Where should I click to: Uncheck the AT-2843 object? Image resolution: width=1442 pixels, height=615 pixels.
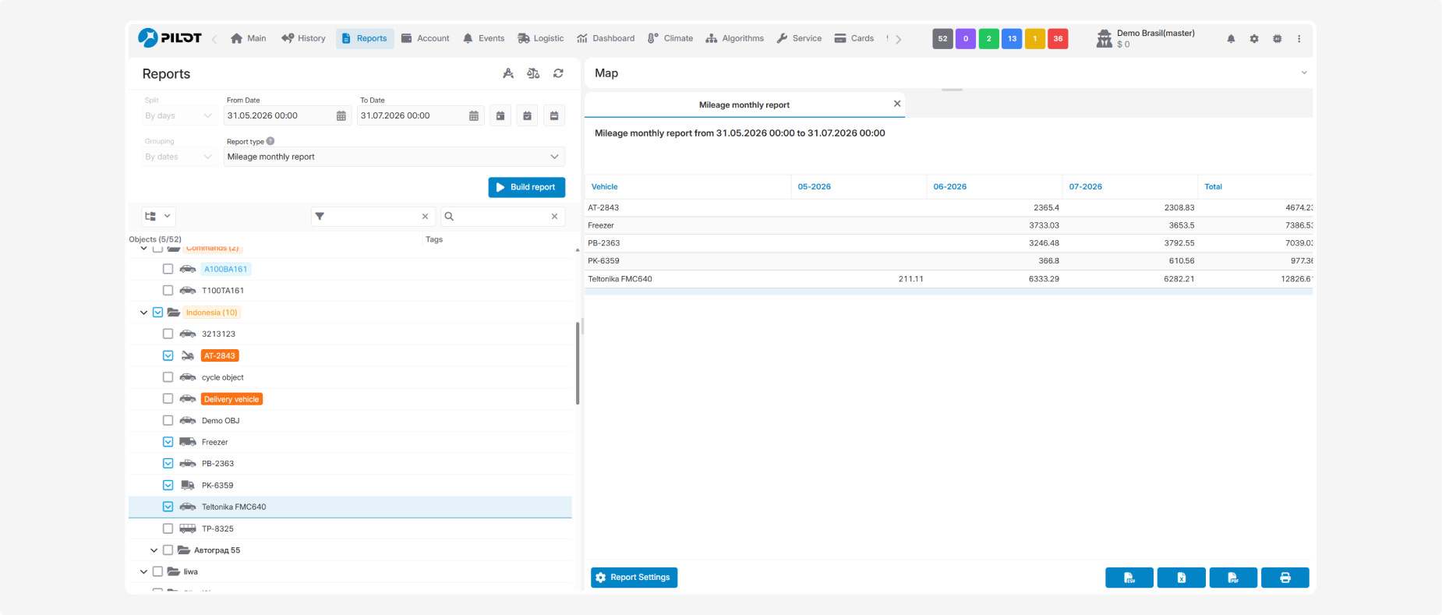coord(168,355)
